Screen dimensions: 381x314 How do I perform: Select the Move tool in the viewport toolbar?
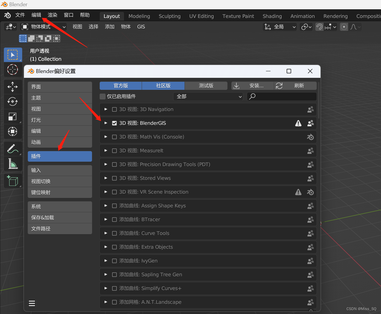click(13, 87)
